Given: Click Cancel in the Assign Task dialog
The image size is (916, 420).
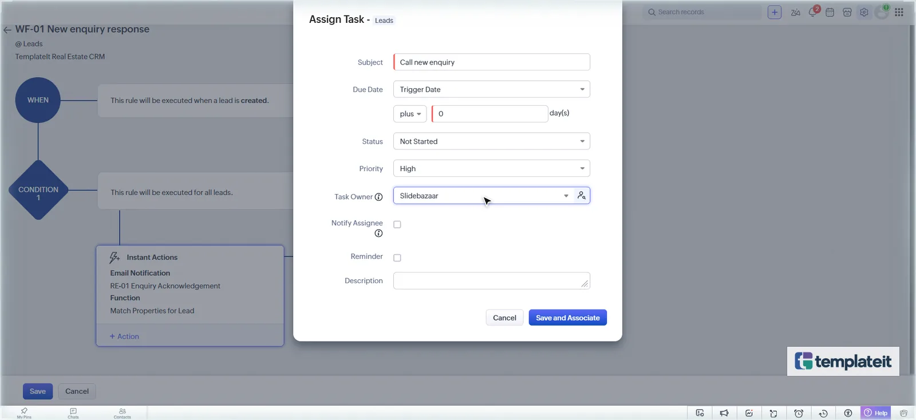Looking at the screenshot, I should point(504,318).
